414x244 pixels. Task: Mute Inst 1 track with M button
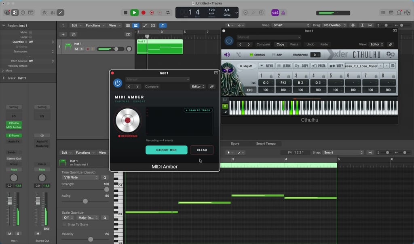coord(76,49)
